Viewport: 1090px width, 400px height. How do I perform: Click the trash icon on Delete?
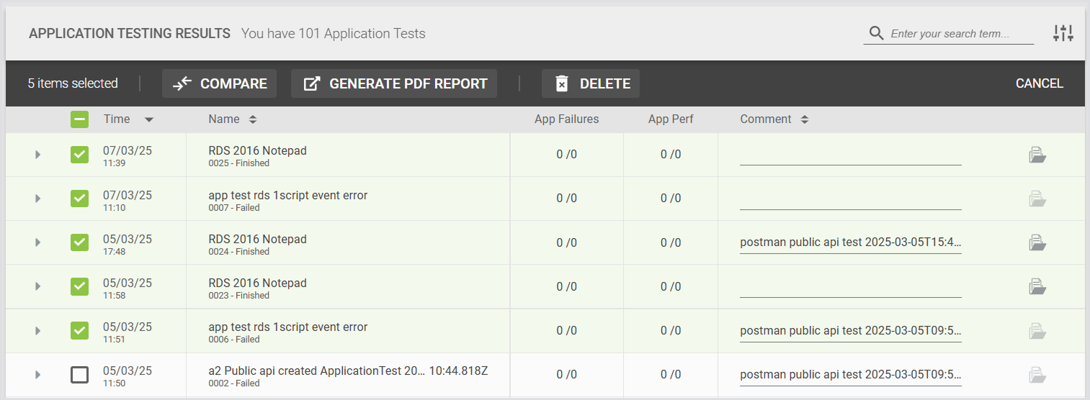(562, 83)
